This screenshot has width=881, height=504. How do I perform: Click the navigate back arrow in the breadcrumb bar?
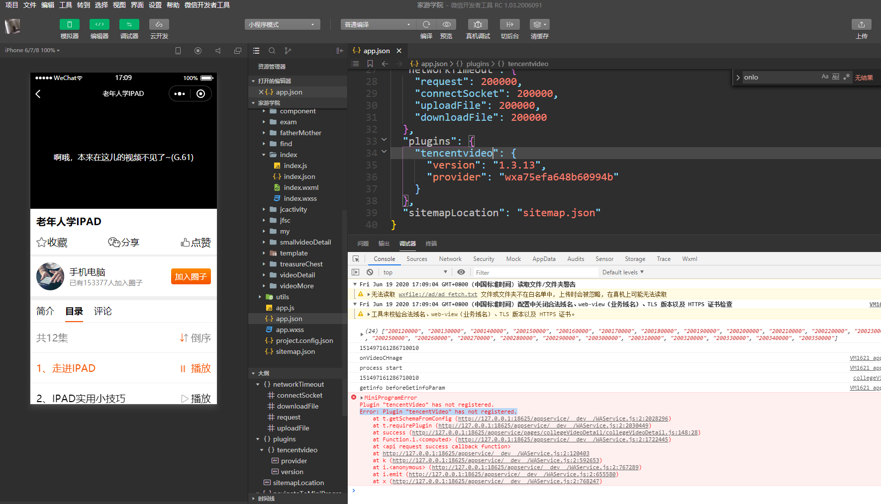coord(385,64)
